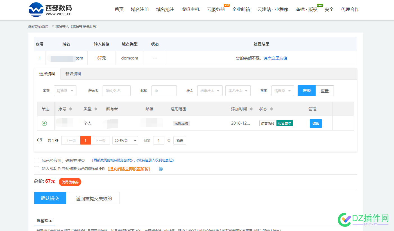This screenshot has width=394, height=231.
Task: Click the orange 使用优惠券 button
Action: click(70, 182)
